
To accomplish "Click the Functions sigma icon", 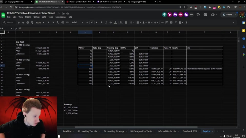I will click(186, 22).
